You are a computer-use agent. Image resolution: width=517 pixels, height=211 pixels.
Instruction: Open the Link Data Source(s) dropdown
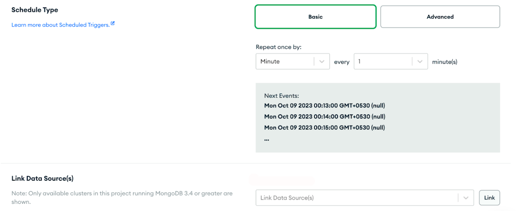click(365, 198)
